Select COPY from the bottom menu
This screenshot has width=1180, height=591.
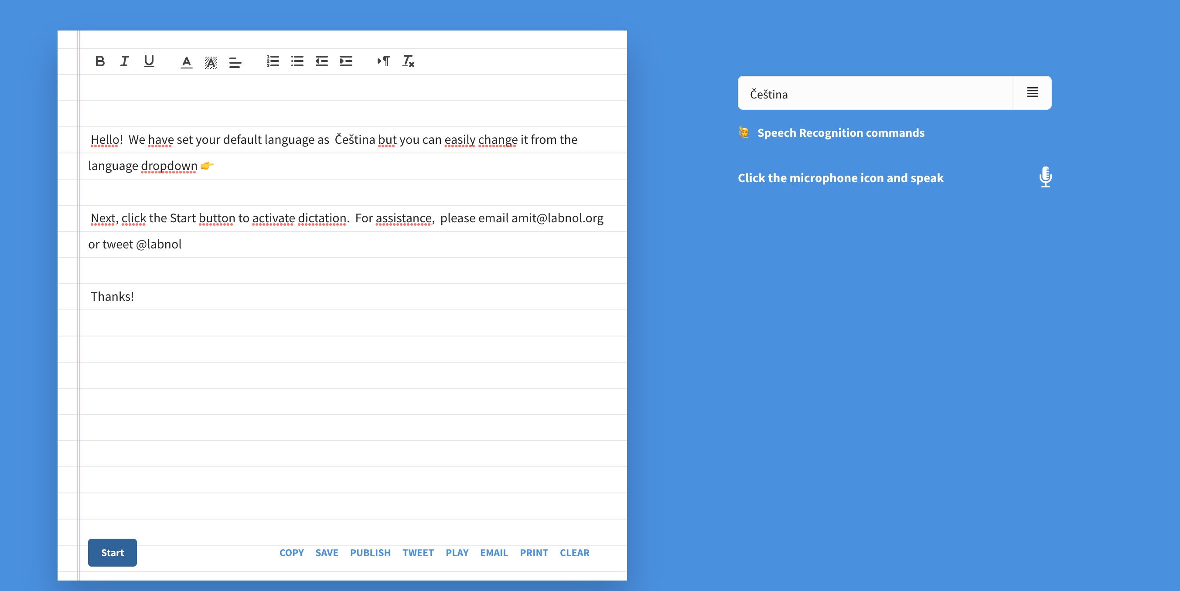[x=291, y=553]
